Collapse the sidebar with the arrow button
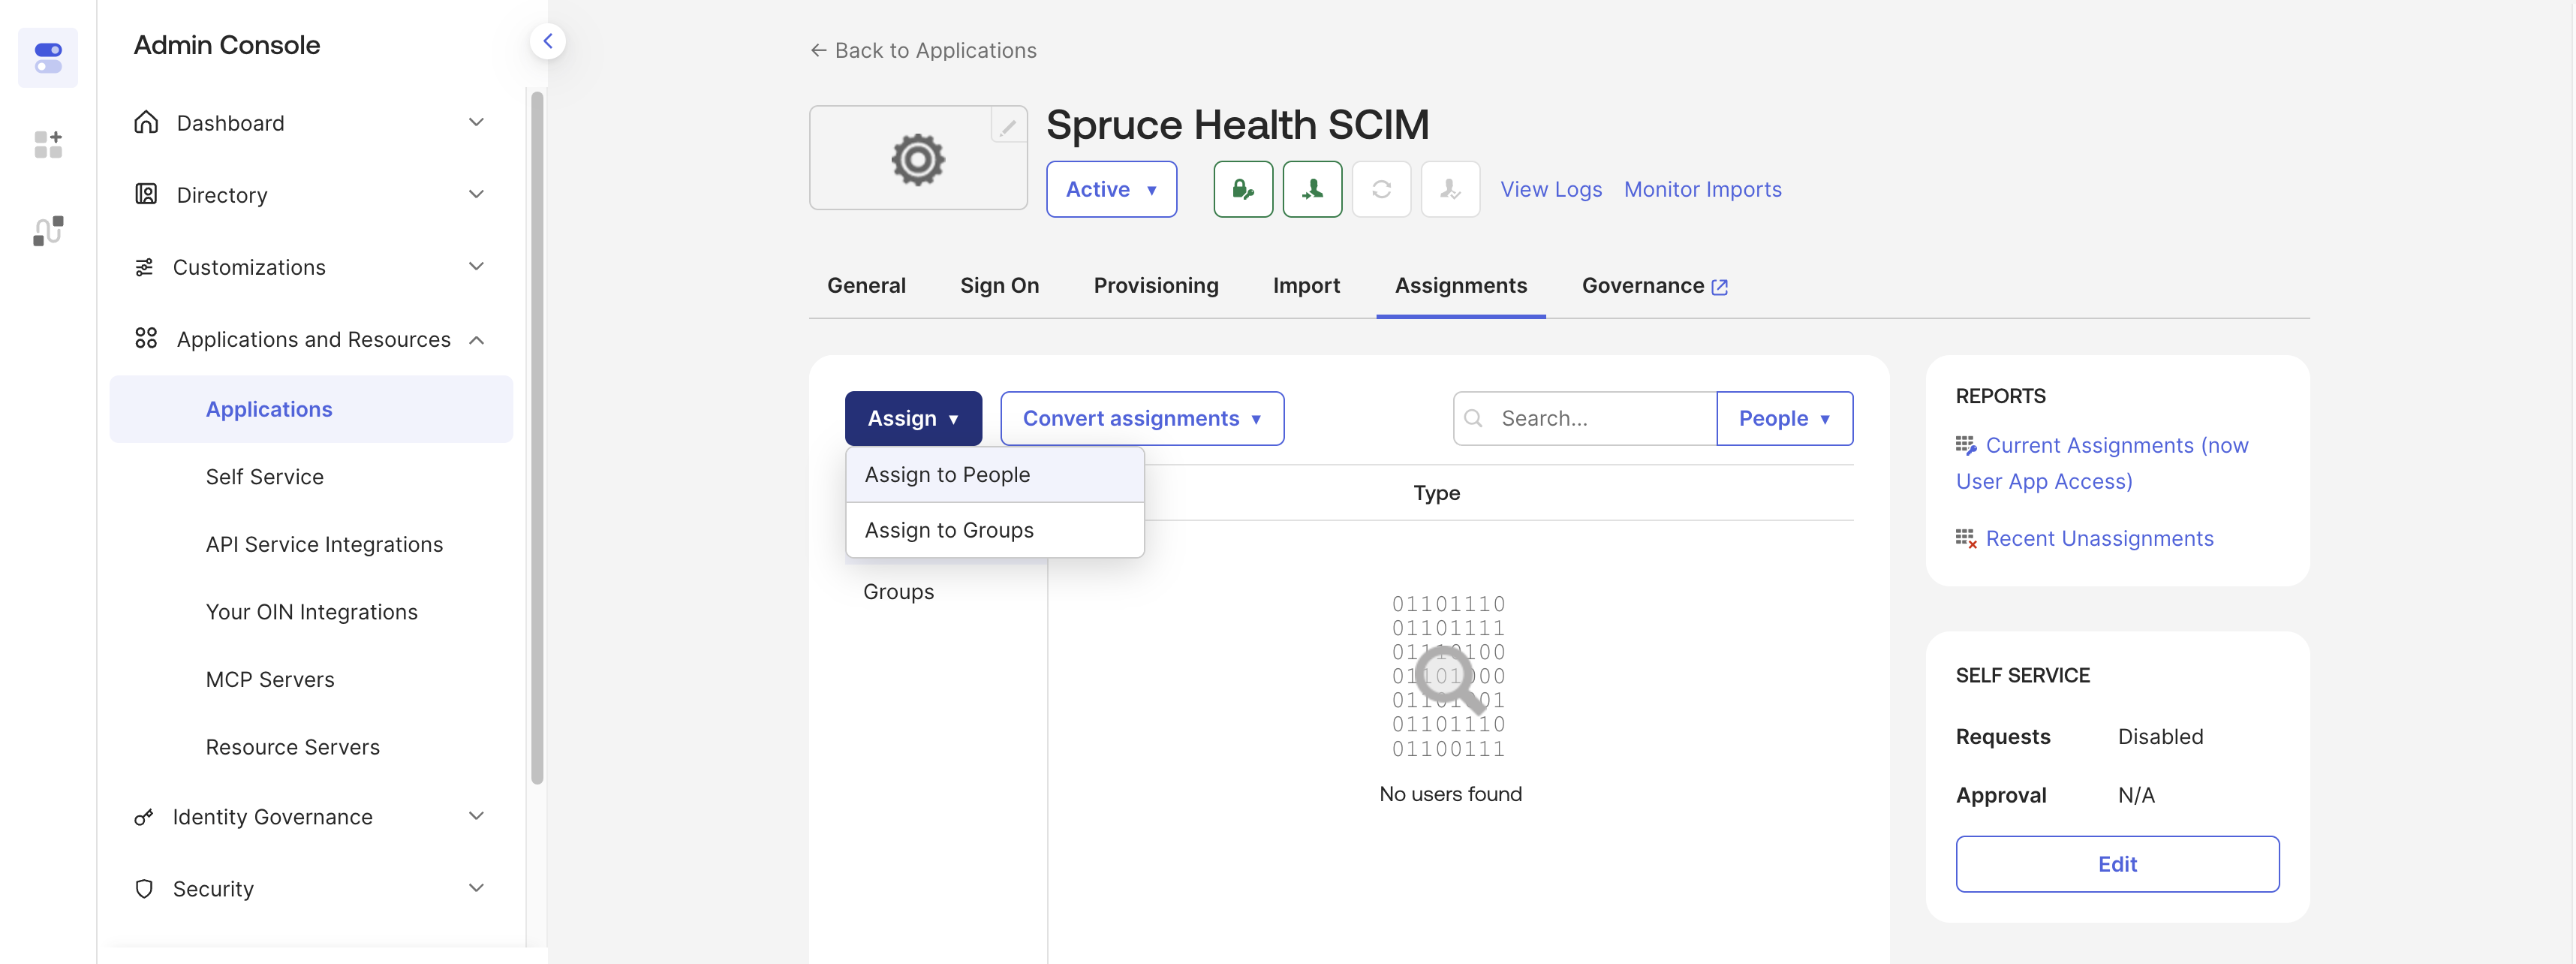 (x=548, y=41)
